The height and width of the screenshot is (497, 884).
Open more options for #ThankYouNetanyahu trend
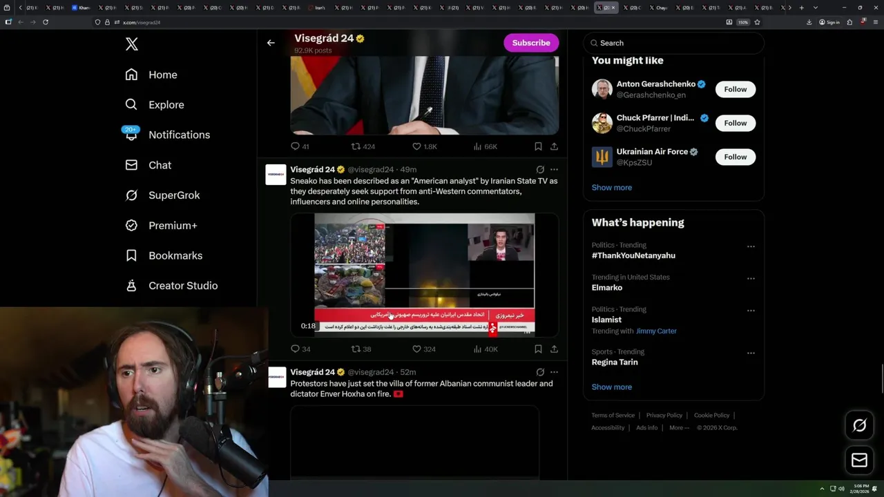click(751, 246)
